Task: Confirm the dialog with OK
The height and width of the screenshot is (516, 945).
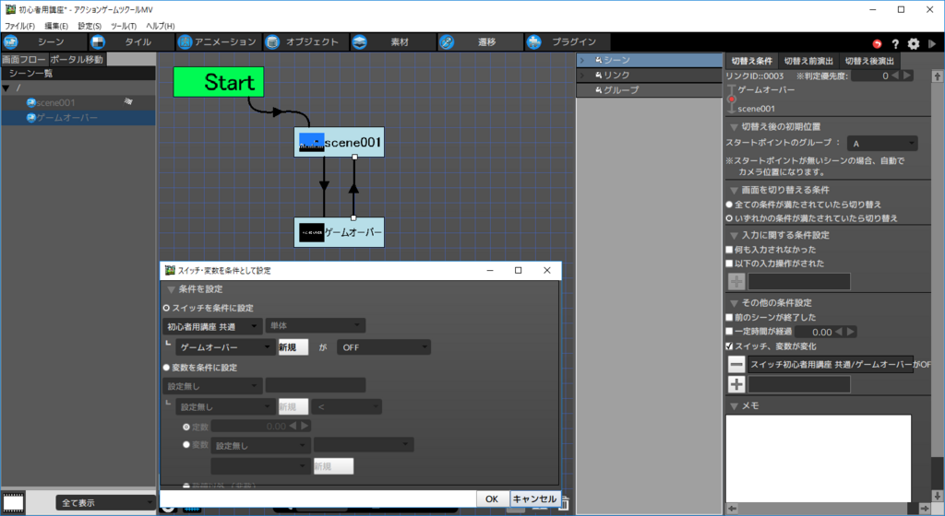Action: click(492, 499)
